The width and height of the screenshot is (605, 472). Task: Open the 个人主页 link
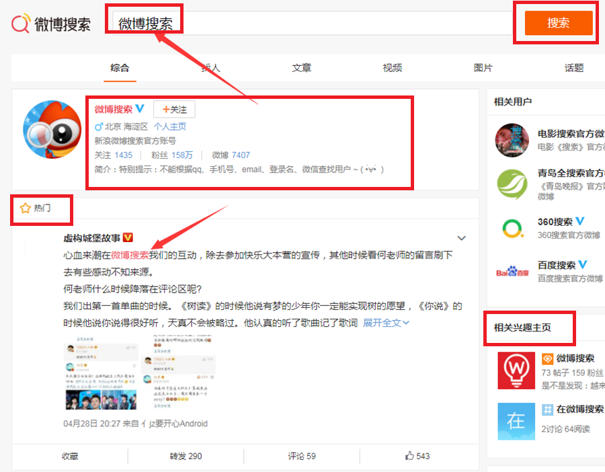(x=170, y=126)
